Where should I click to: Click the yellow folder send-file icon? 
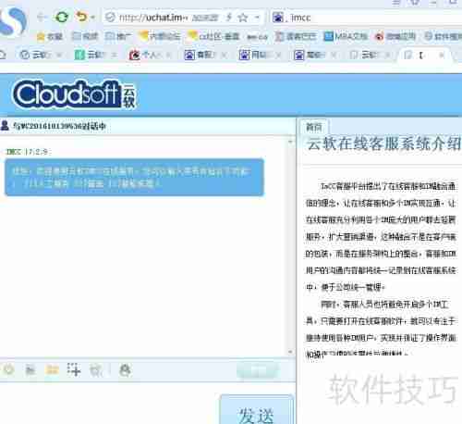[52, 369]
